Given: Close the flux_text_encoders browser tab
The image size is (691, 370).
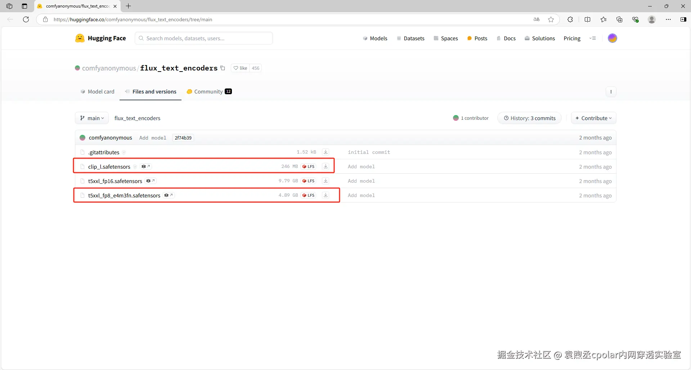Looking at the screenshot, I should pos(115,6).
